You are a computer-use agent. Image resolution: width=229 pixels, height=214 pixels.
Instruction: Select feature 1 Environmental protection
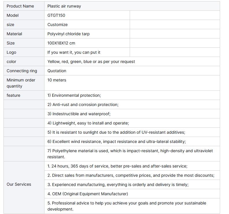(x=74, y=95)
